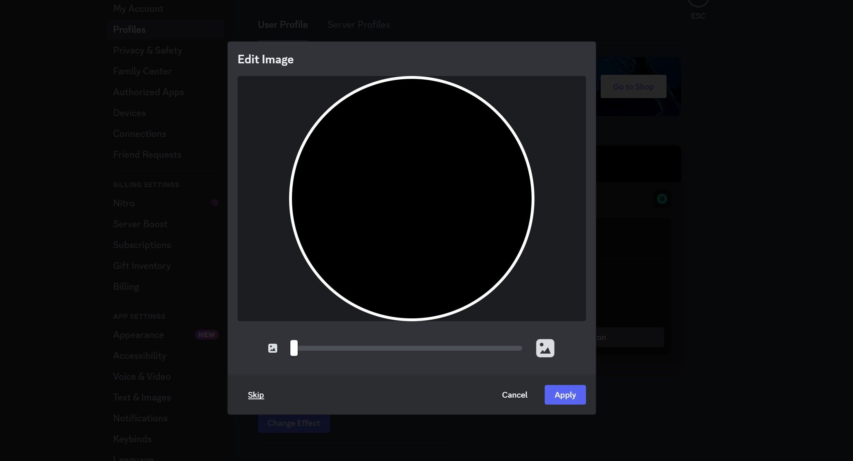Click the Nitro badge icon beside Nitro

click(x=215, y=203)
